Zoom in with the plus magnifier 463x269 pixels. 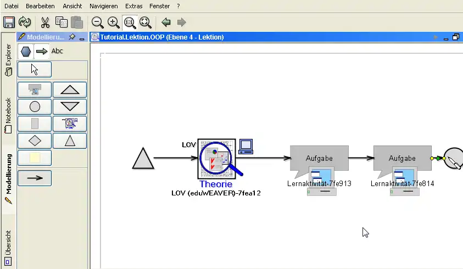tap(114, 23)
